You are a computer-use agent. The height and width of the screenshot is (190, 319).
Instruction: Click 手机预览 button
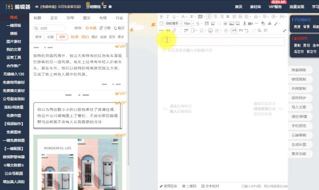click(x=299, y=126)
